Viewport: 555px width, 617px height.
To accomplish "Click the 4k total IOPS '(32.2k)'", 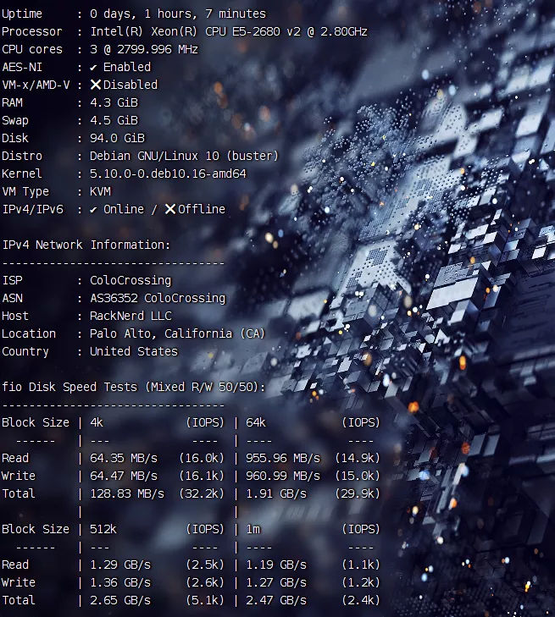I will tap(202, 493).
